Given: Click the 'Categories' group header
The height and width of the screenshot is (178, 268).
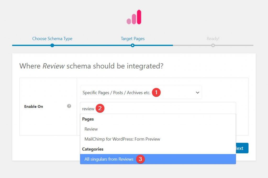Looking at the screenshot, I should pyautogui.click(x=93, y=149).
